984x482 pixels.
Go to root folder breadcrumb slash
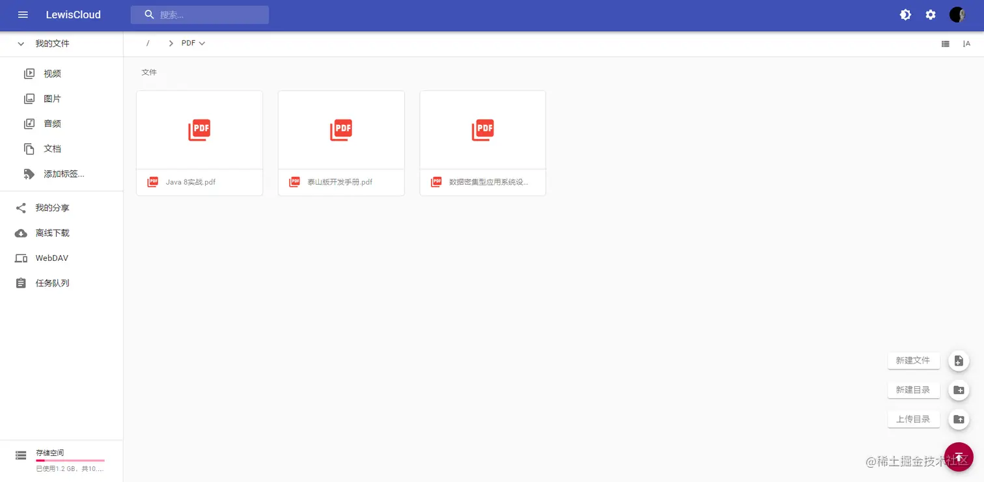tap(148, 44)
